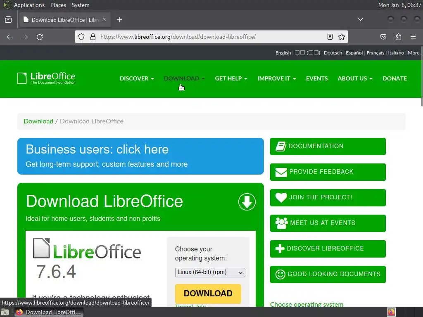Expand the ABOUT US navigation menu
The width and height of the screenshot is (423, 317).
coord(355,78)
